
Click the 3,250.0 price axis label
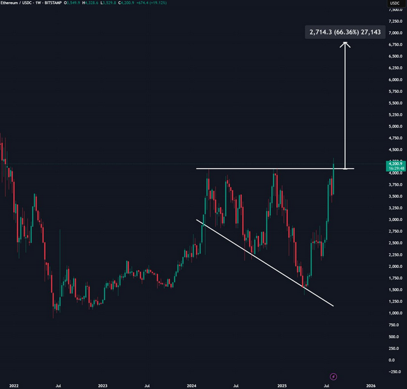click(x=395, y=208)
